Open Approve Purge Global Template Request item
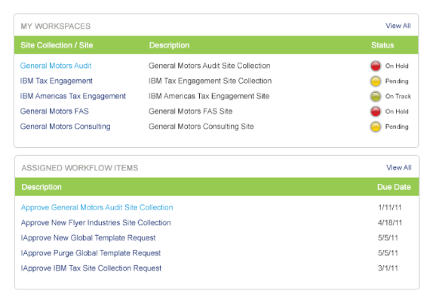The image size is (433, 300). coord(91,253)
